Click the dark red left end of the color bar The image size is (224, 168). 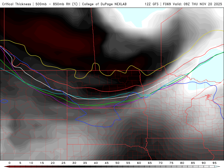pyautogui.click(x=6, y=167)
